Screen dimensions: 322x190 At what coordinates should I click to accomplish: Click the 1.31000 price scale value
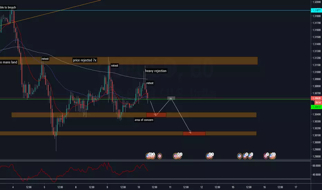tap(316, 72)
